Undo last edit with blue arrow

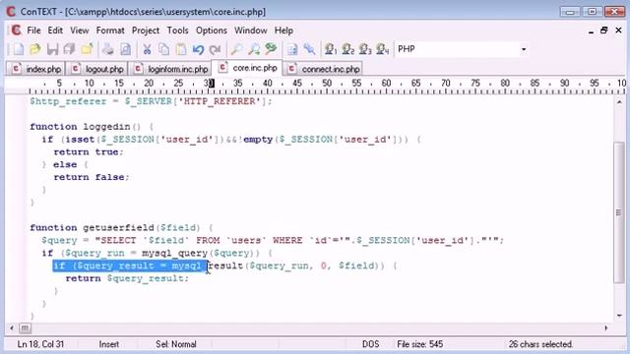198,49
